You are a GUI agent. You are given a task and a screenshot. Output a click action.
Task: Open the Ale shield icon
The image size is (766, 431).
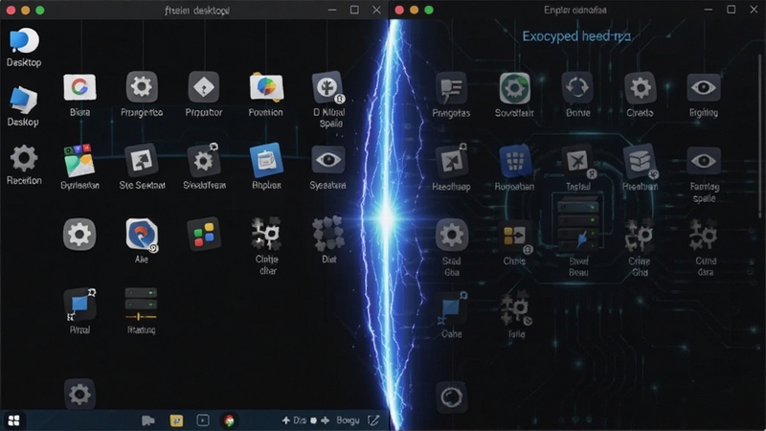coord(142,235)
